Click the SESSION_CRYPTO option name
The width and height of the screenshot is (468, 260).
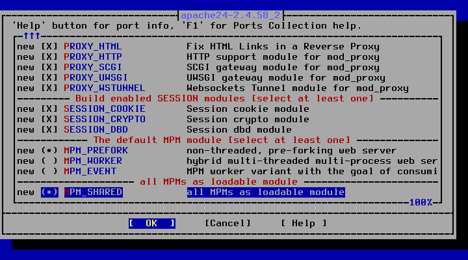[x=105, y=120]
